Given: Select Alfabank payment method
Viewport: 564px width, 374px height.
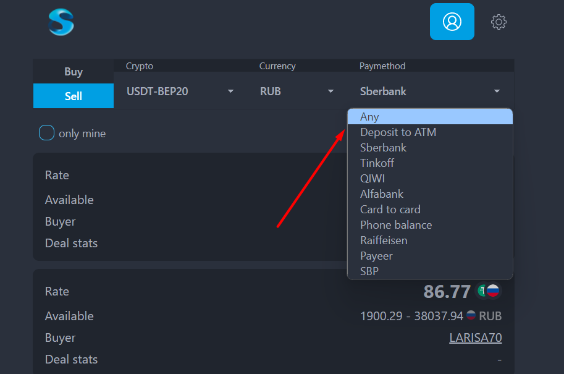Looking at the screenshot, I should [430, 194].
